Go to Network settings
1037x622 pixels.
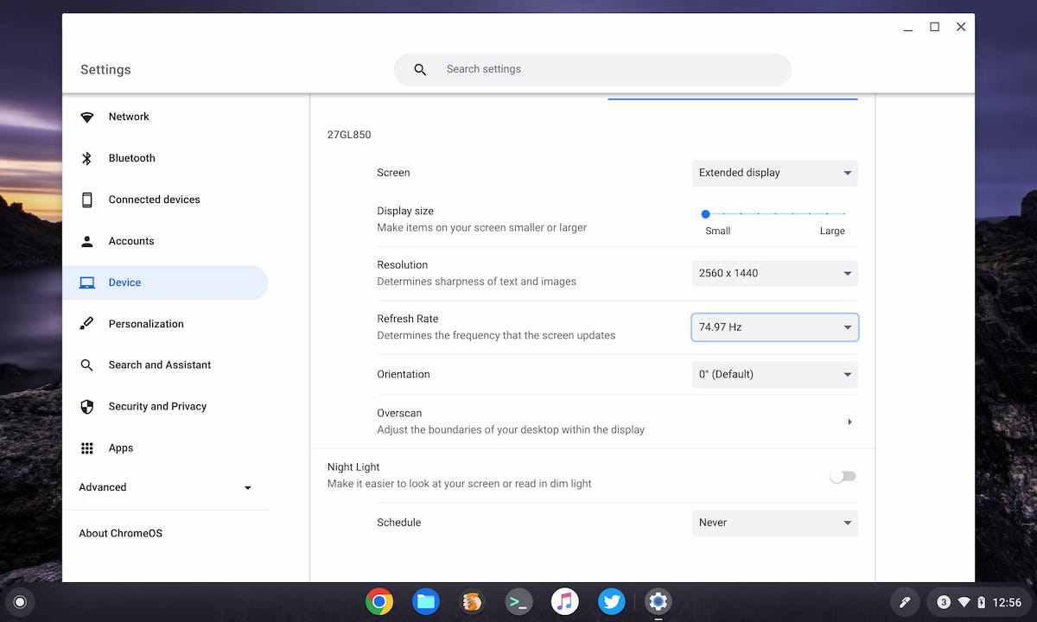click(165, 117)
